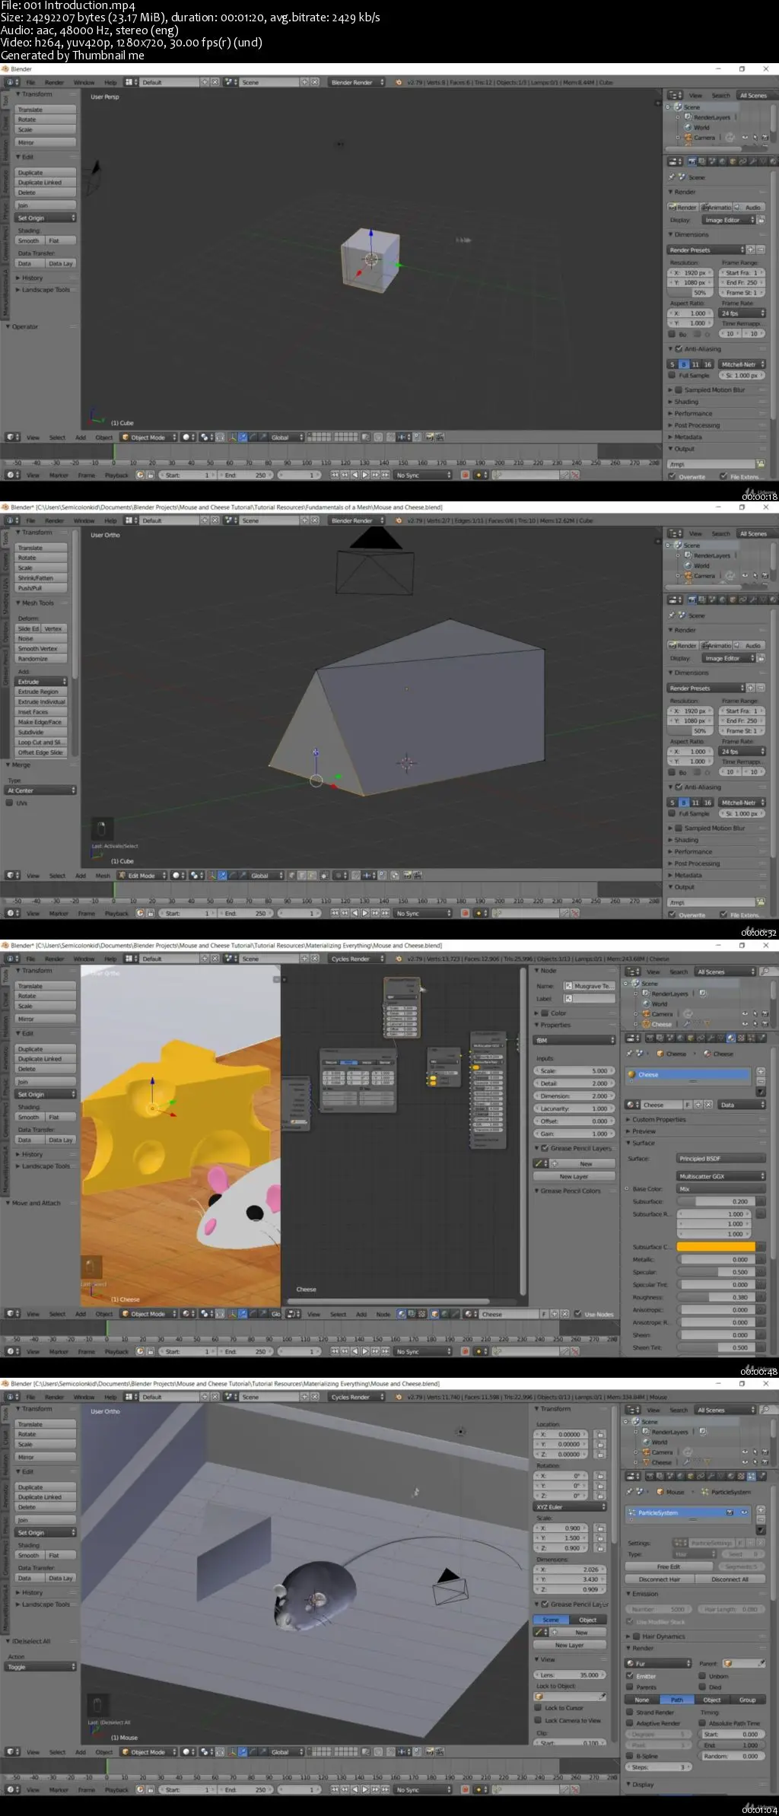The width and height of the screenshot is (779, 1816).
Task: Click timeline play forward icon in 00:00:18 frame
Action: coord(364,475)
